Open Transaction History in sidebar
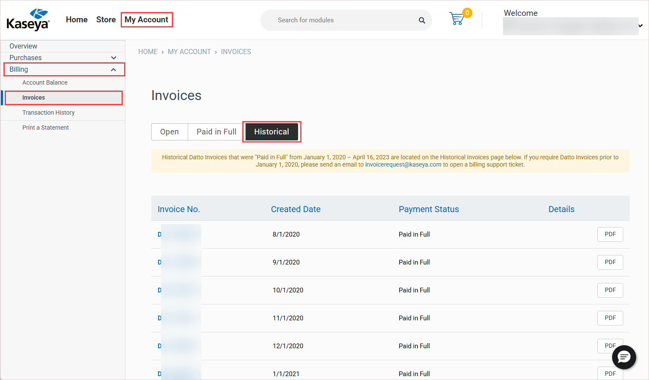Viewport: 649px width, 380px height. (x=49, y=112)
